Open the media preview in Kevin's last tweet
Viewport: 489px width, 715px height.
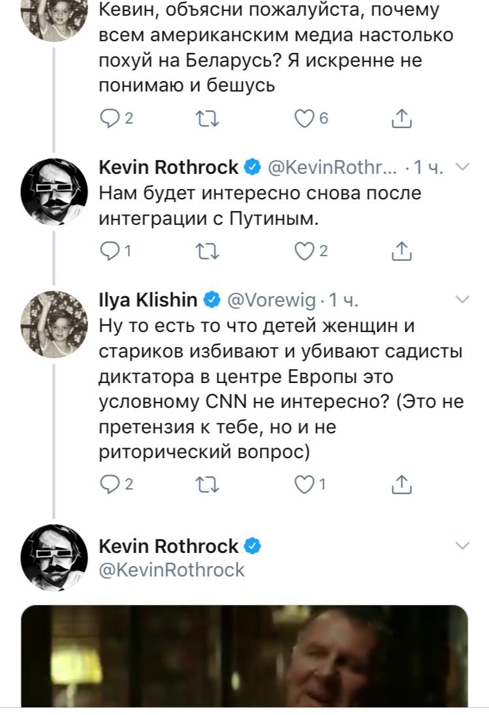(244, 656)
